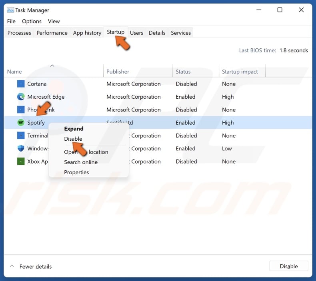Click the Fewer details link
This screenshot has width=316, height=281.
click(x=36, y=267)
